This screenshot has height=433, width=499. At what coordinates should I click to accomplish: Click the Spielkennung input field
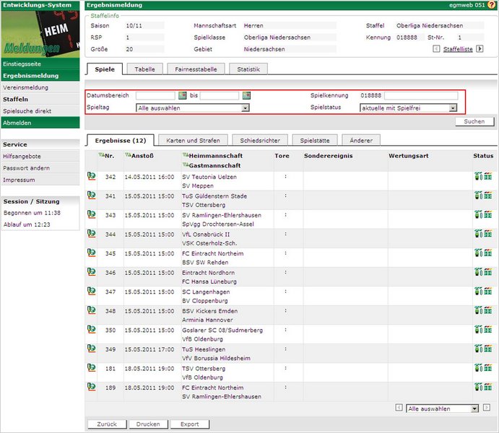pyautogui.click(x=420, y=95)
